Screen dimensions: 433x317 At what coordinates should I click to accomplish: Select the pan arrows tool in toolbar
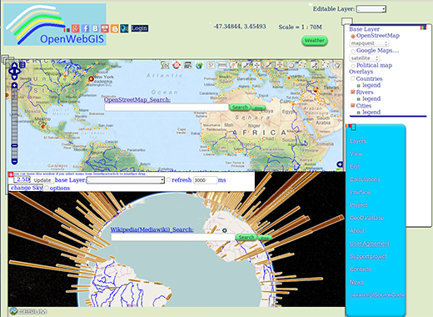[256, 65]
